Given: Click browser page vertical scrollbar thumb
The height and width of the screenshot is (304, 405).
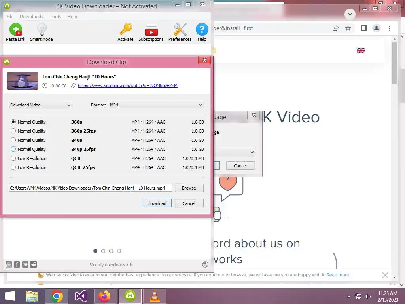Looking at the screenshot, I should pyautogui.click(x=394, y=63).
